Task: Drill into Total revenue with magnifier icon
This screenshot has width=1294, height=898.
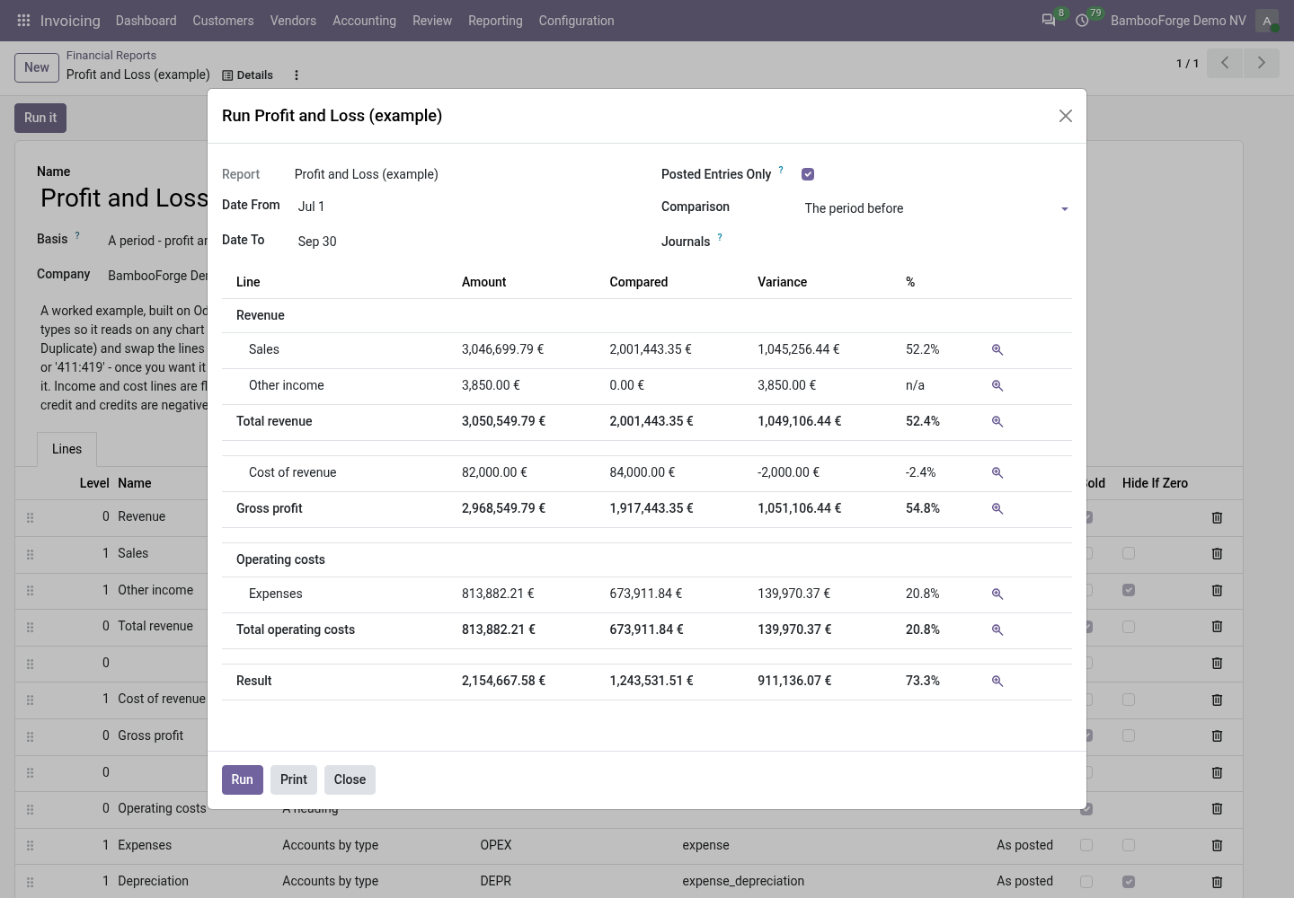Action: tap(997, 422)
